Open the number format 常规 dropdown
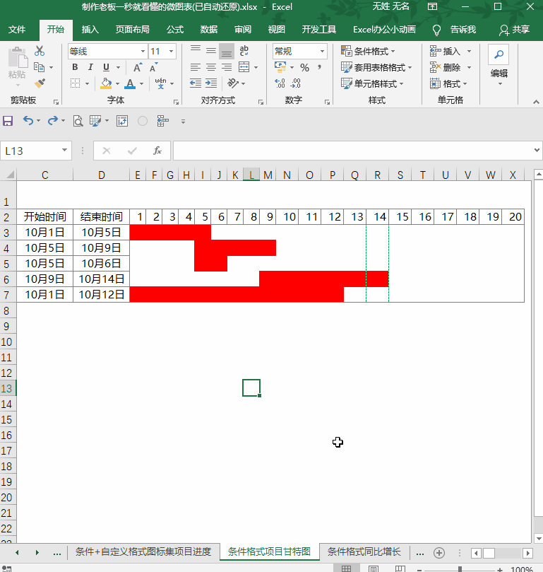The width and height of the screenshot is (543, 572). click(x=322, y=52)
